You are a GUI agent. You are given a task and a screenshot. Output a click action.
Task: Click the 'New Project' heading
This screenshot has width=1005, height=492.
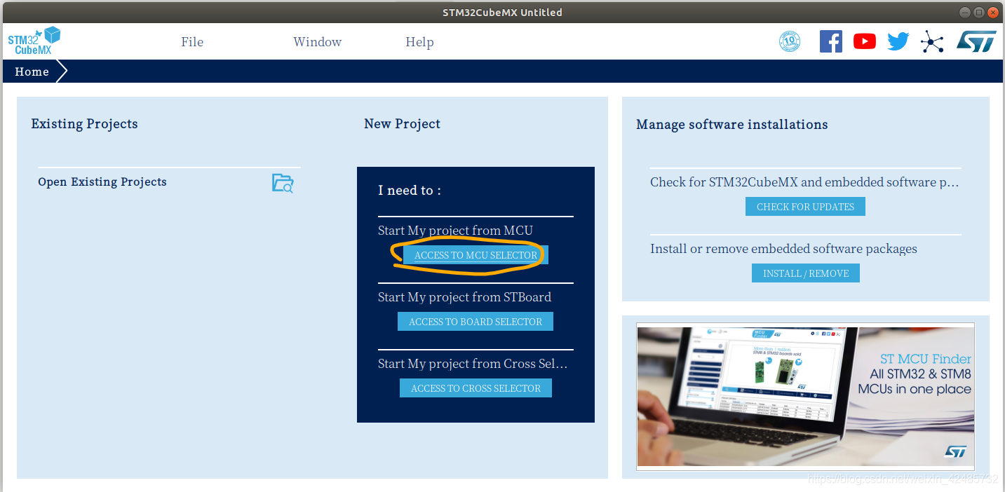point(403,124)
